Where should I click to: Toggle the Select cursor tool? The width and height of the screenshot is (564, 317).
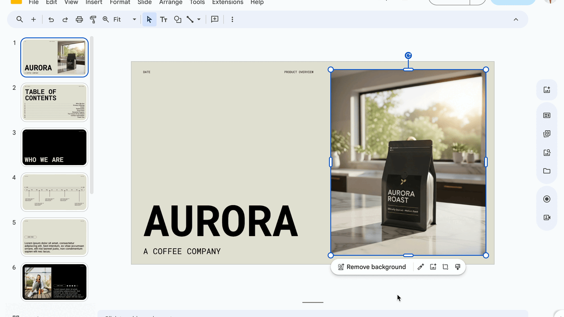[149, 19]
